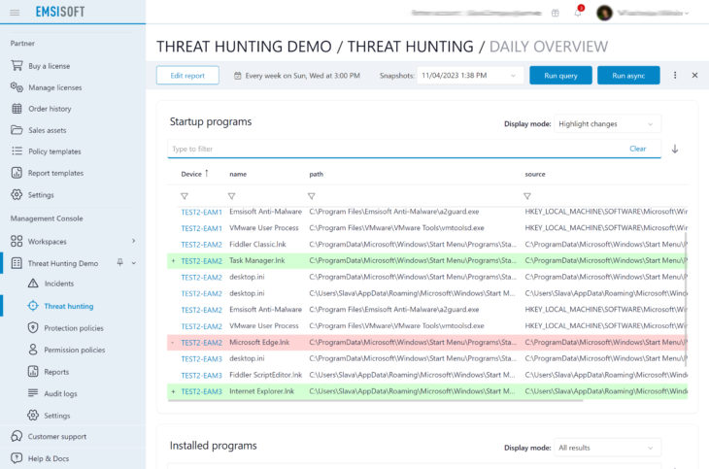Click the Permission policies person icon
The image size is (709, 469).
point(33,350)
